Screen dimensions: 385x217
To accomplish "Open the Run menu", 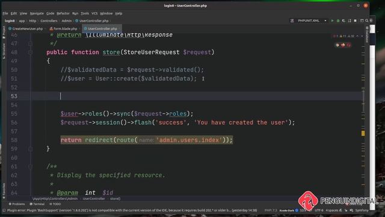I will coord(75,13).
